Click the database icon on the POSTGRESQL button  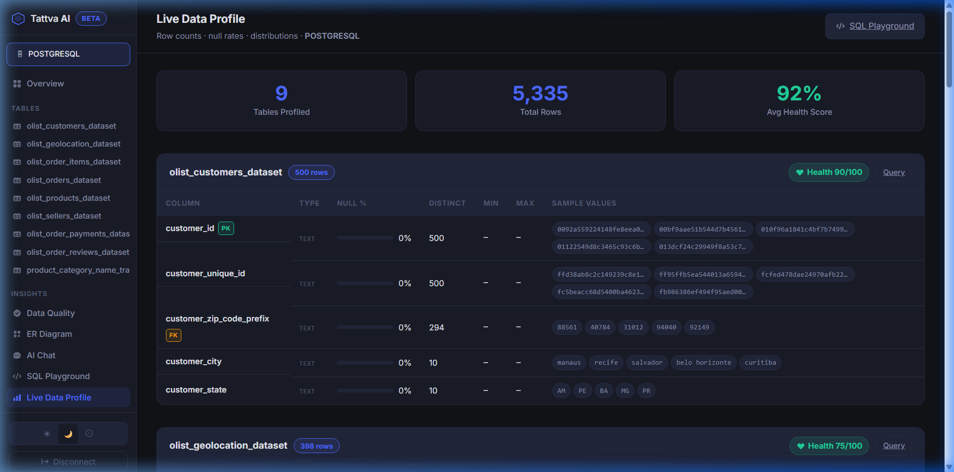point(19,54)
